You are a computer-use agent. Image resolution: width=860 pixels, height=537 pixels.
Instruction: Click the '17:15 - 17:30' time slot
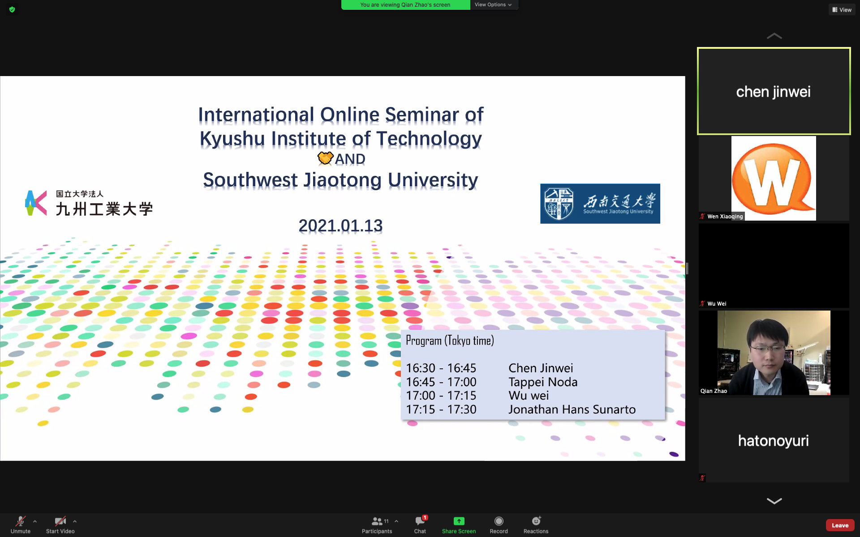(441, 409)
